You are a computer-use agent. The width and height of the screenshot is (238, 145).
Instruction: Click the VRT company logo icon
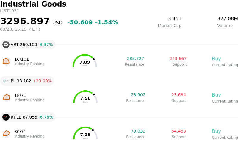[x=6, y=45]
